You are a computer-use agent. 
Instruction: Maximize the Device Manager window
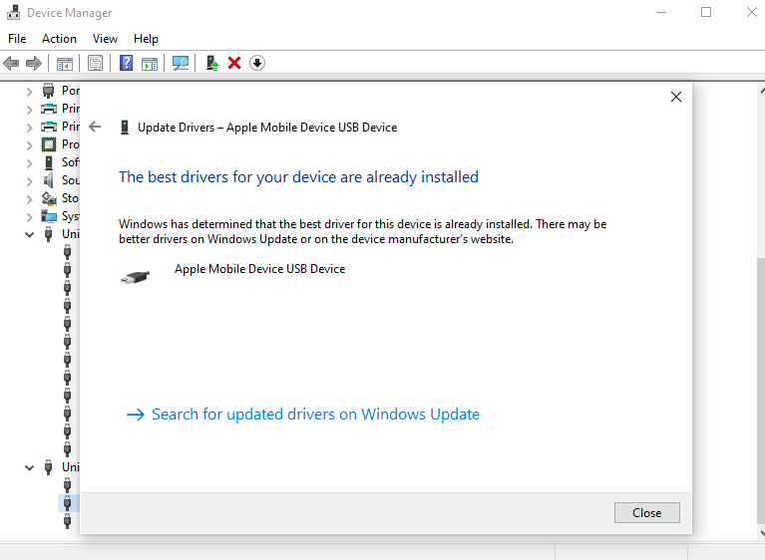click(706, 12)
